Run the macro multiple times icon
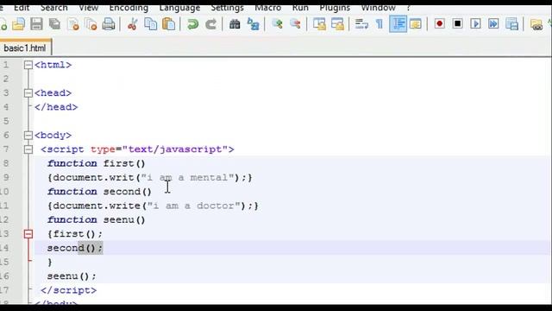 click(x=493, y=24)
